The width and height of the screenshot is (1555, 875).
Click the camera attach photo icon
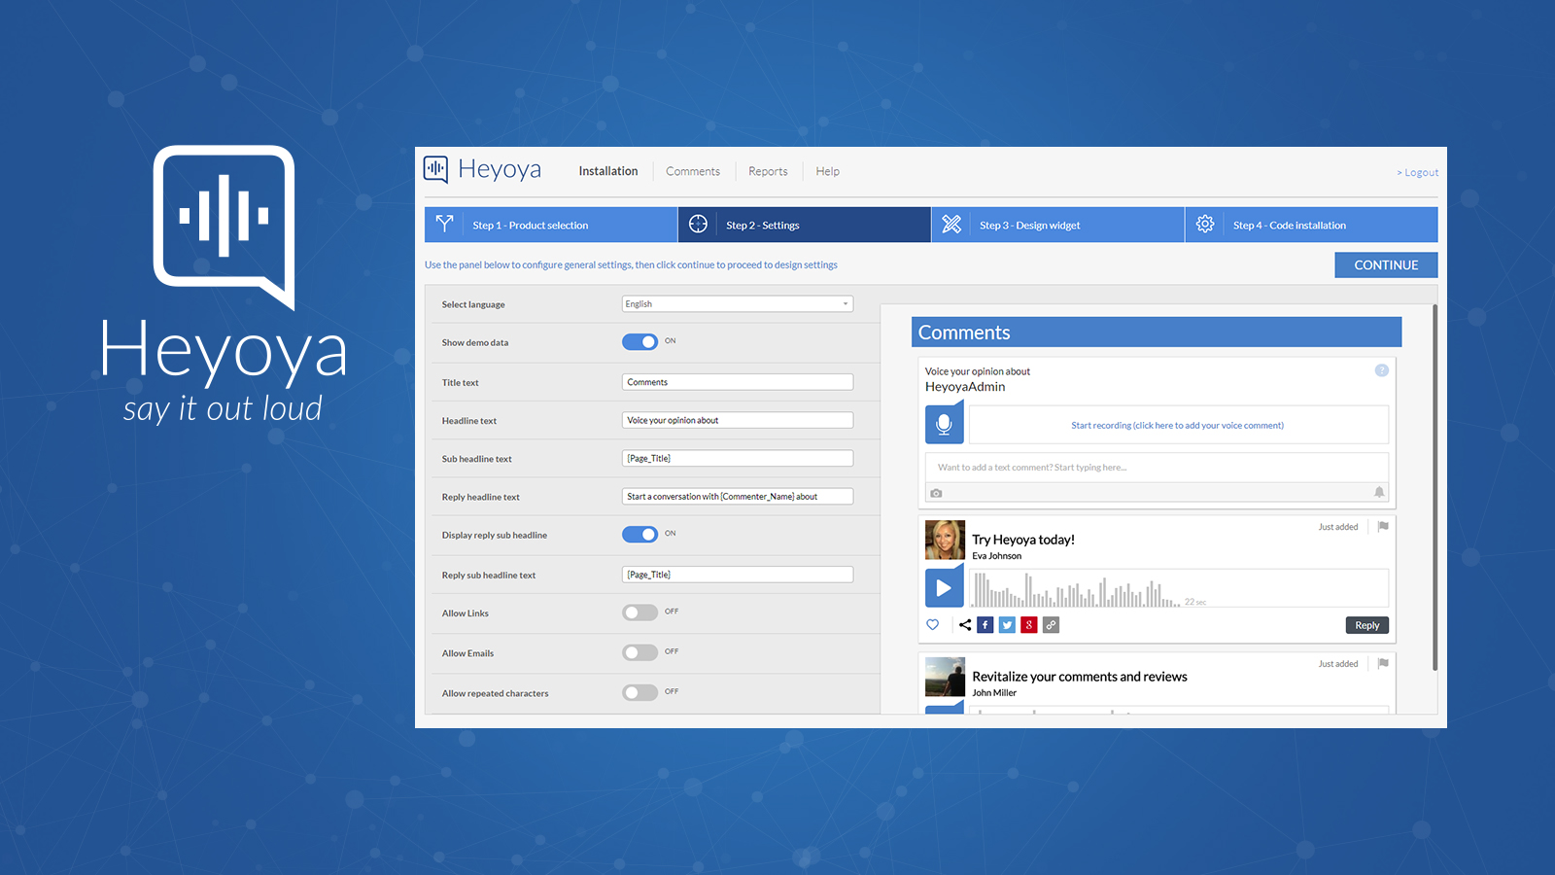936,494
